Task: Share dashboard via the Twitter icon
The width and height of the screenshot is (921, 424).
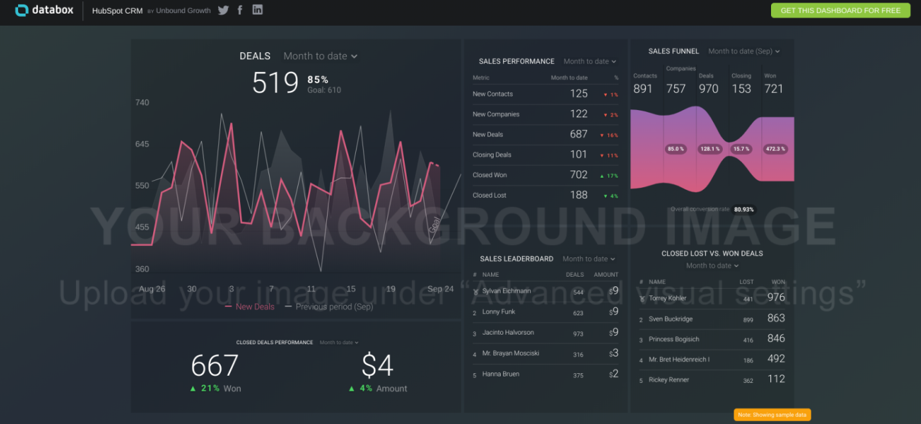Action: pyautogui.click(x=223, y=10)
